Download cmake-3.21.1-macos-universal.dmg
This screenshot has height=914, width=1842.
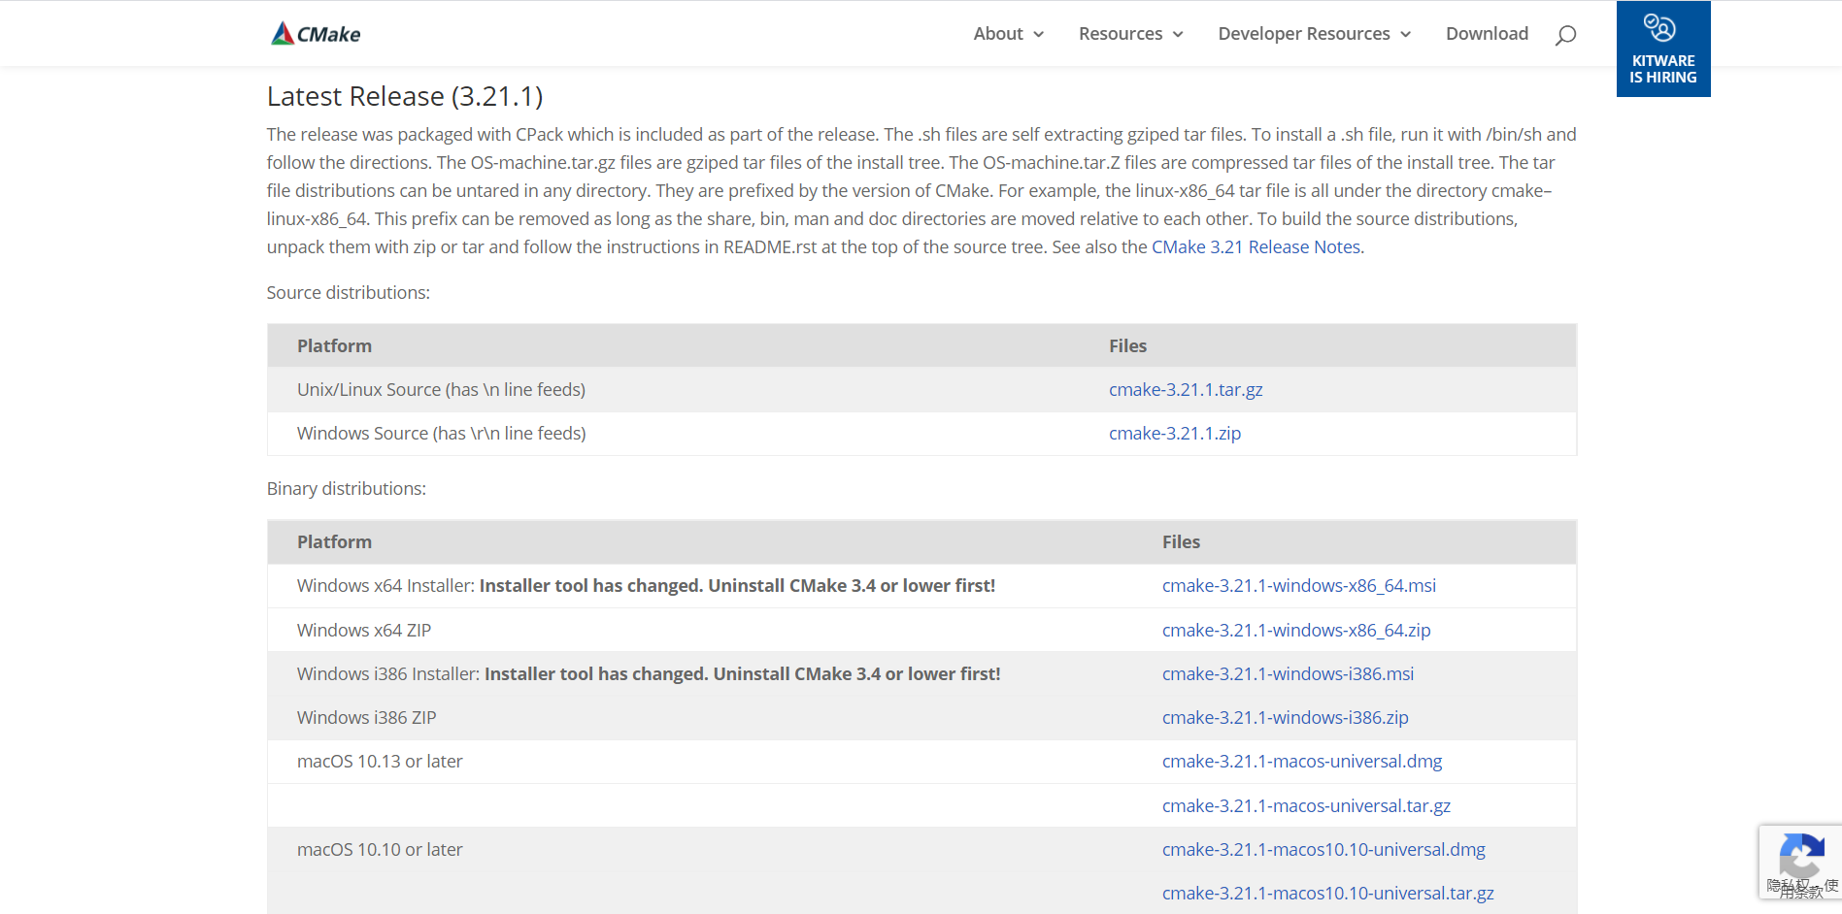pyautogui.click(x=1302, y=762)
